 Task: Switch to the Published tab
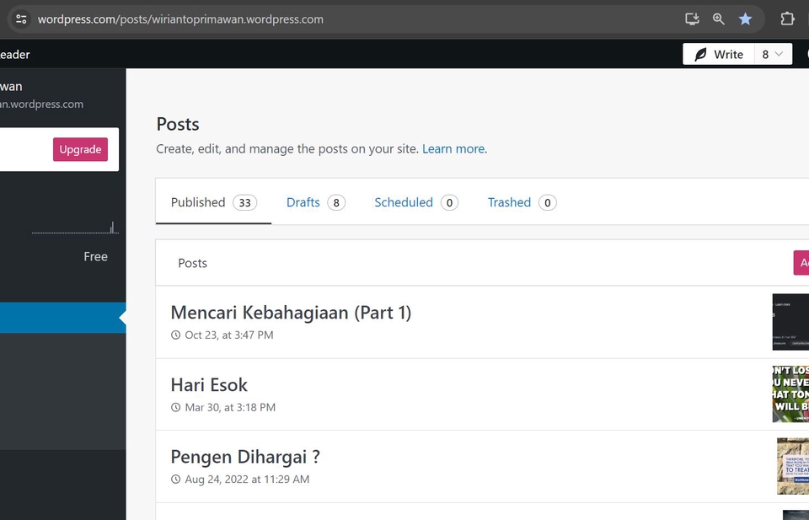[x=212, y=202]
